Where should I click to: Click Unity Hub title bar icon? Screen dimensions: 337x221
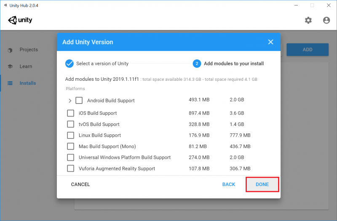tap(5, 5)
